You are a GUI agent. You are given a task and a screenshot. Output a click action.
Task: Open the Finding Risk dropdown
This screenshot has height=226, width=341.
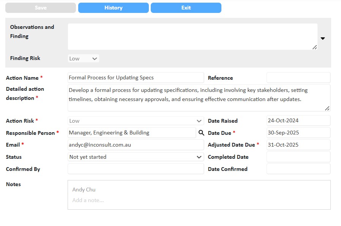click(84, 58)
